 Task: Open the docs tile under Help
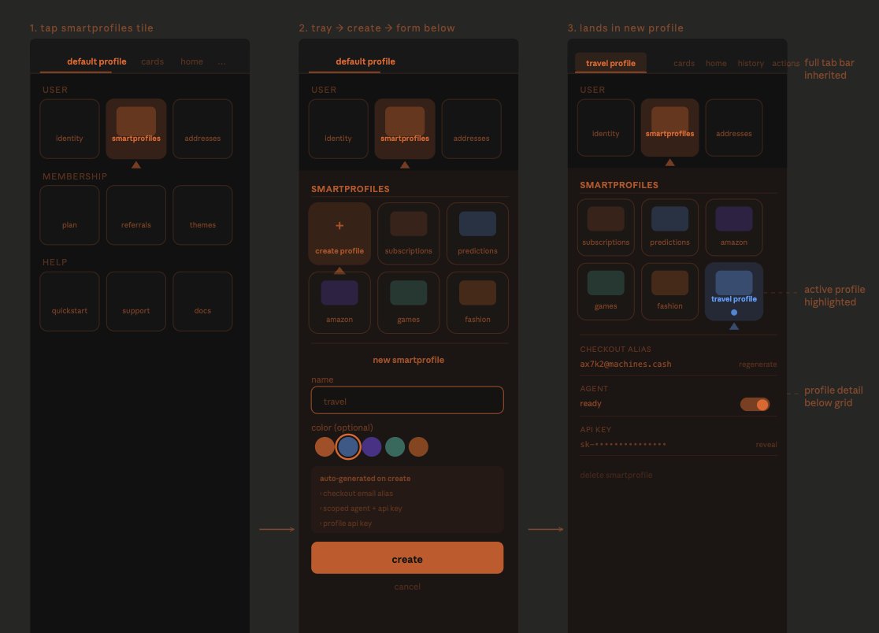202,302
